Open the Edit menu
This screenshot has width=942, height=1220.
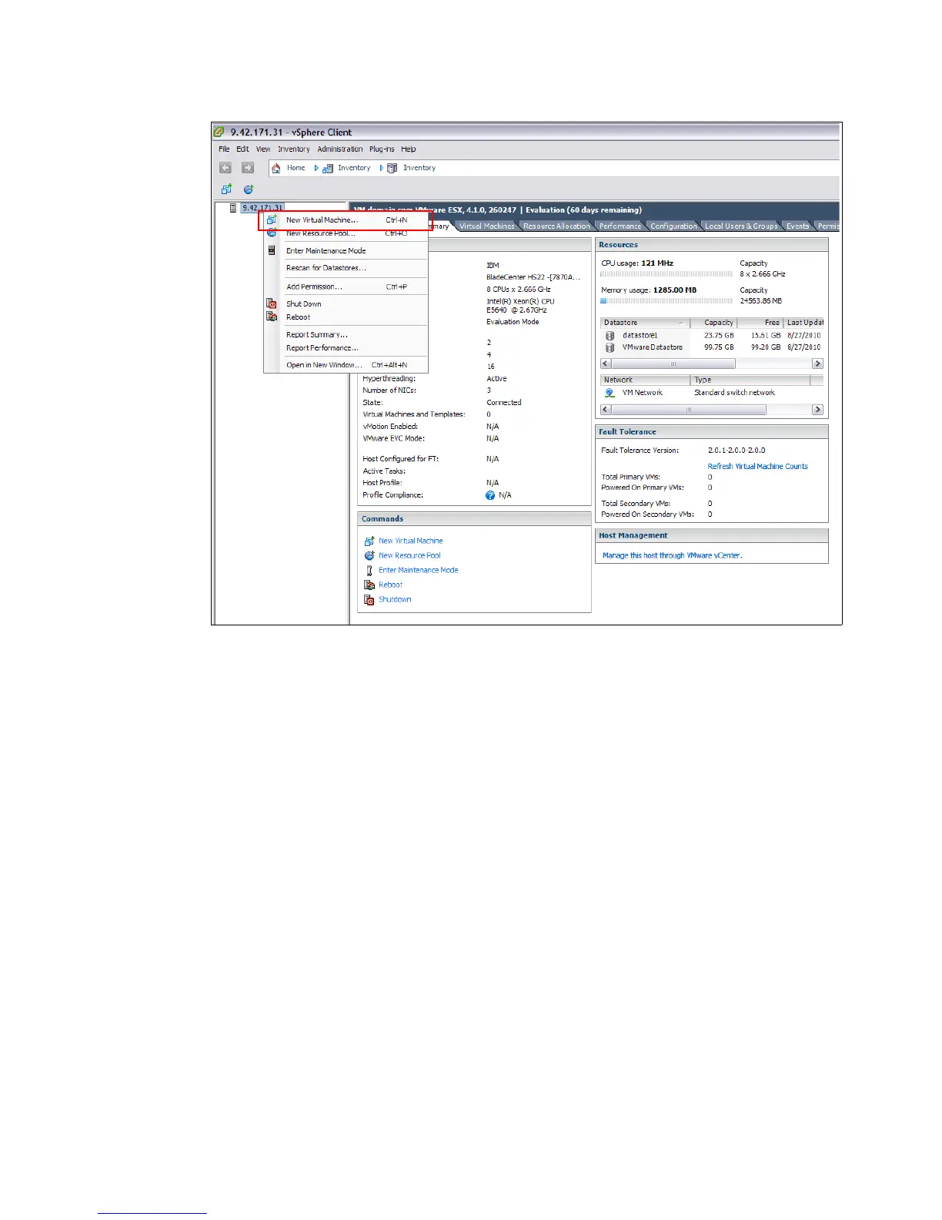pyautogui.click(x=242, y=149)
